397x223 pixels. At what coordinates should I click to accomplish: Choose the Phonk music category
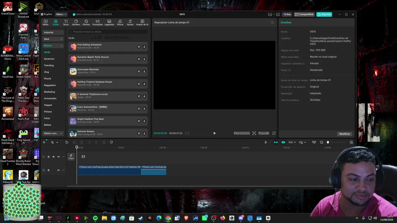click(47, 79)
